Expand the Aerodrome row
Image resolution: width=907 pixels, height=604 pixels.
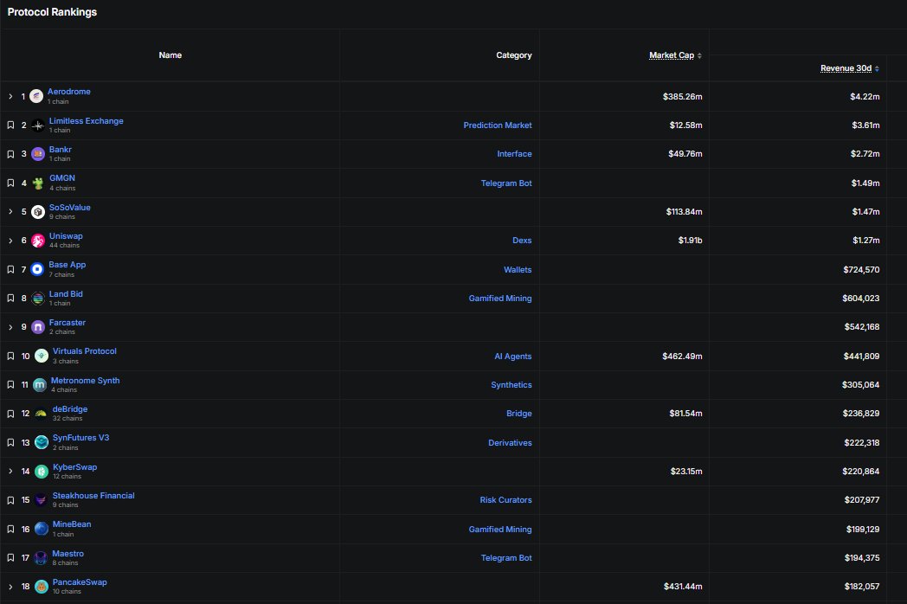click(10, 97)
